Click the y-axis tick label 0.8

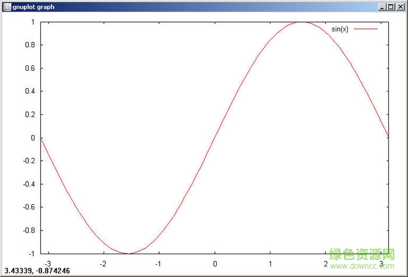[x=29, y=45]
